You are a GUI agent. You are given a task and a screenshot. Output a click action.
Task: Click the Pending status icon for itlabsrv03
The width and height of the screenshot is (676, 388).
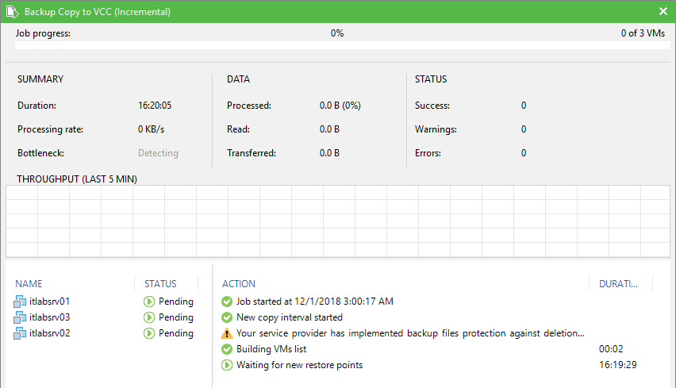pyautogui.click(x=149, y=317)
